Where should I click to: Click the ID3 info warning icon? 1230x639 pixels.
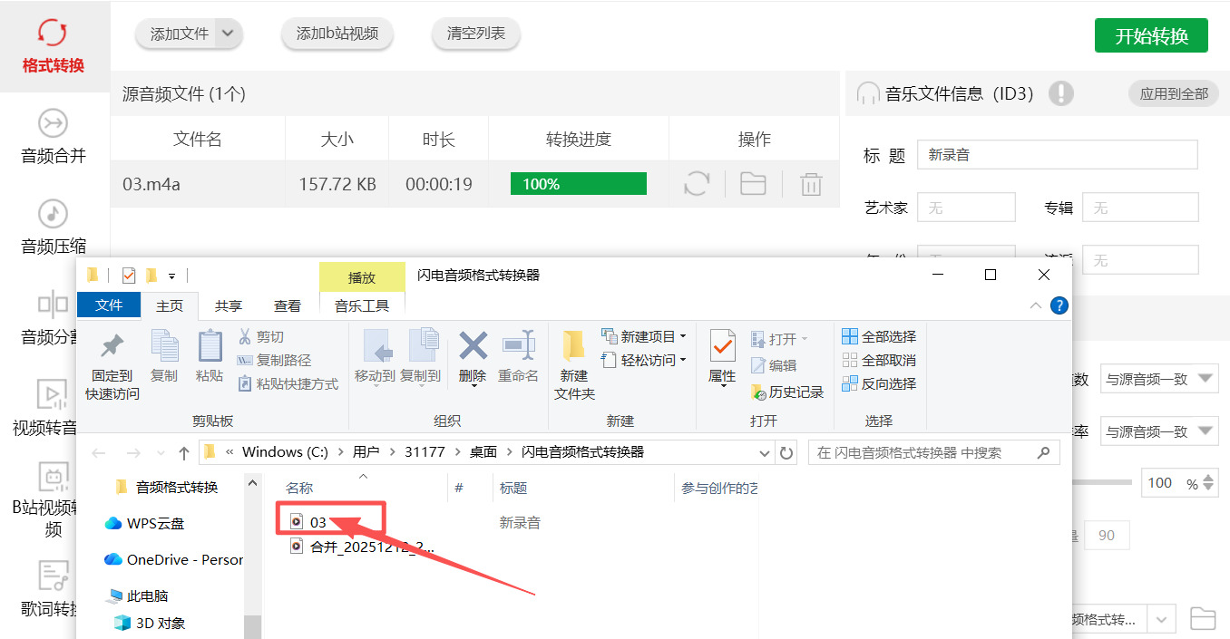(1060, 93)
